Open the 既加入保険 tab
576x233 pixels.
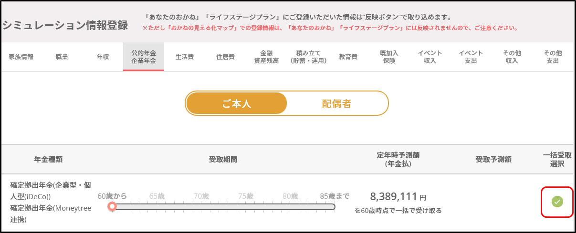pyautogui.click(x=389, y=57)
